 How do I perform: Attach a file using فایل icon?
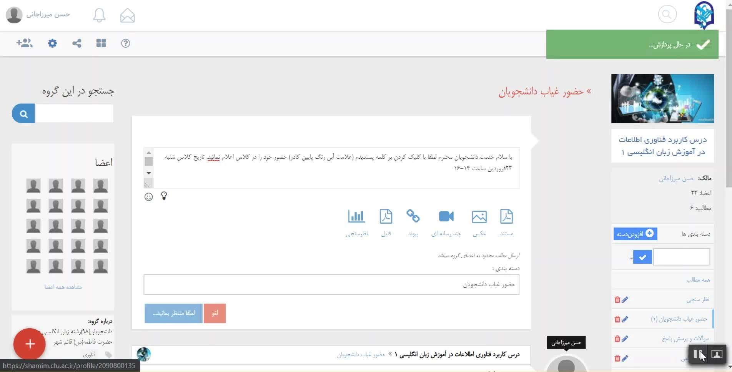[x=386, y=222]
